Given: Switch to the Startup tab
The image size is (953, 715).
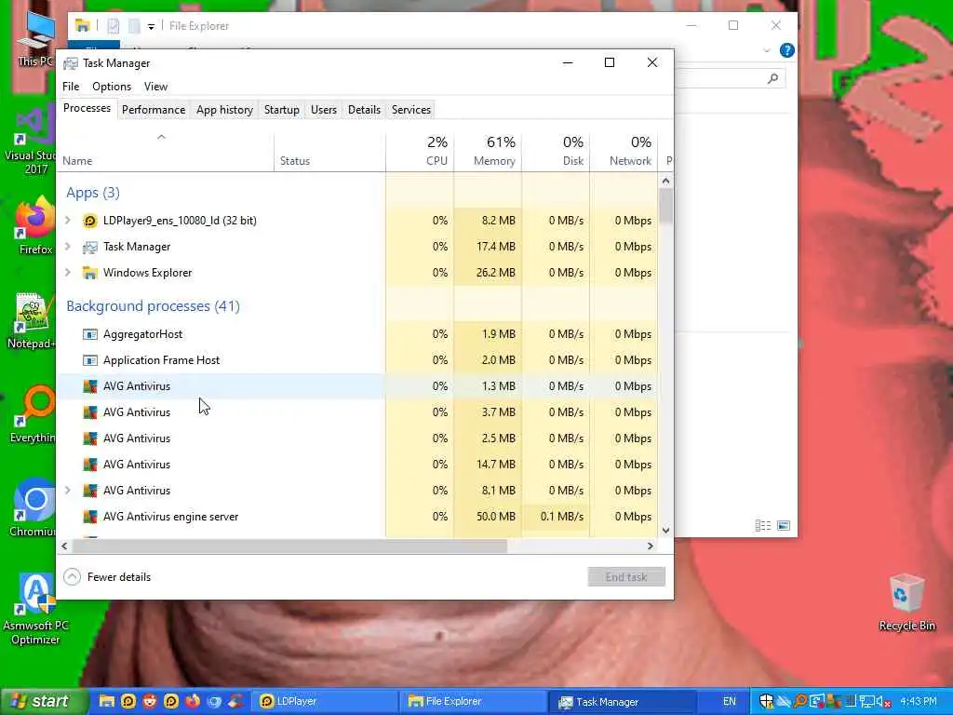Looking at the screenshot, I should tap(281, 110).
